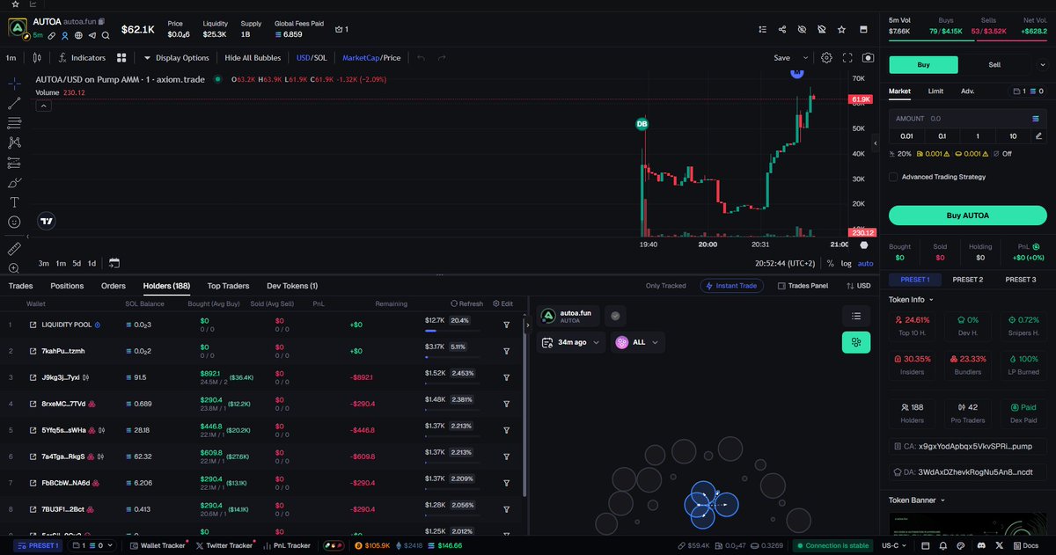Image resolution: width=1056 pixels, height=555 pixels.
Task: Click the Instant Trade button
Action: tap(732, 286)
